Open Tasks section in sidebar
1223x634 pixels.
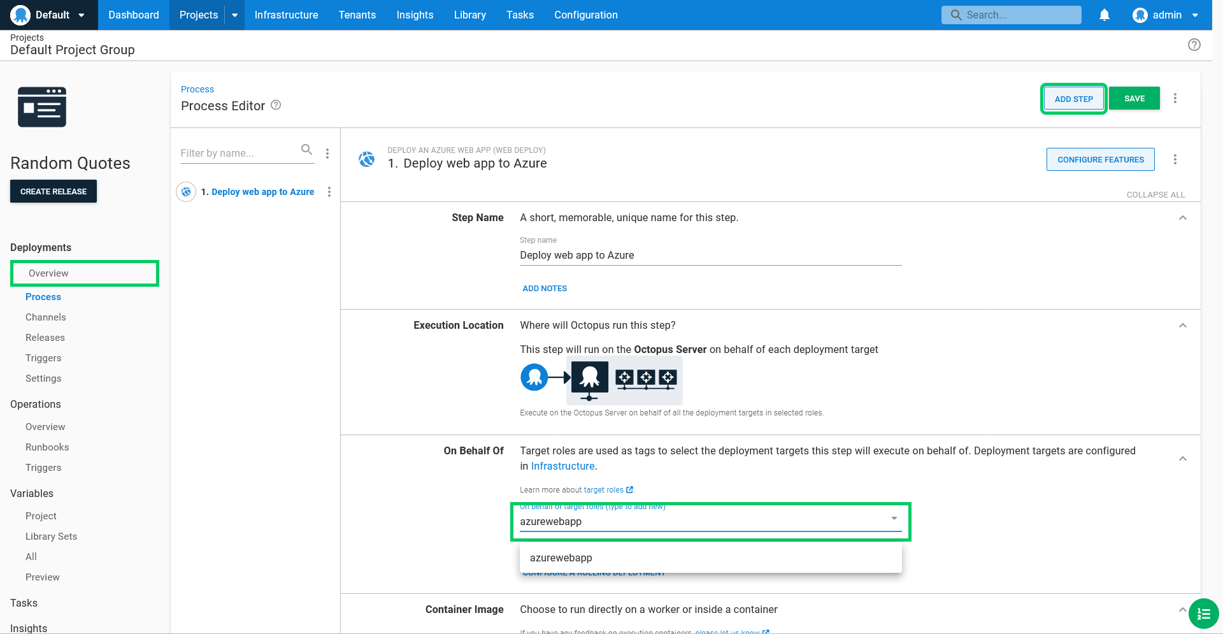coord(24,603)
